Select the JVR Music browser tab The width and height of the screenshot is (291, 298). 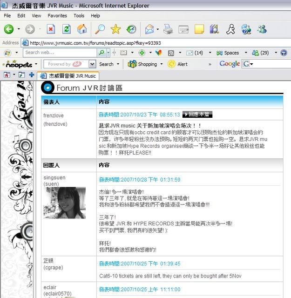click(x=68, y=76)
